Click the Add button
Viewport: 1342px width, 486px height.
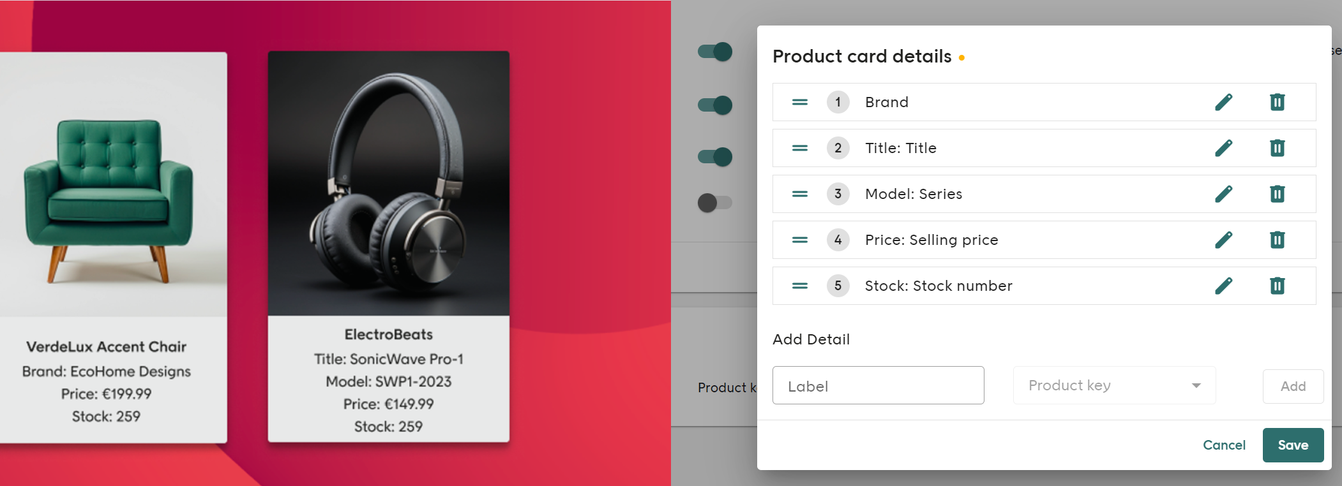pos(1293,386)
